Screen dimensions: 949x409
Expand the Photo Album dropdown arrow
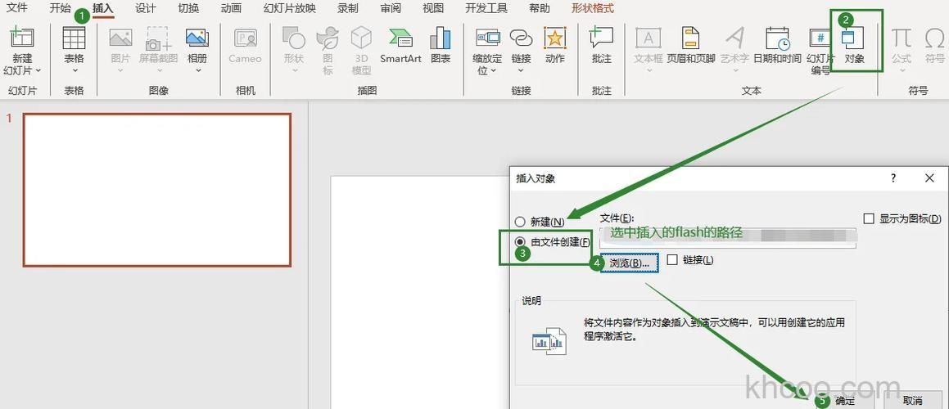[197, 71]
